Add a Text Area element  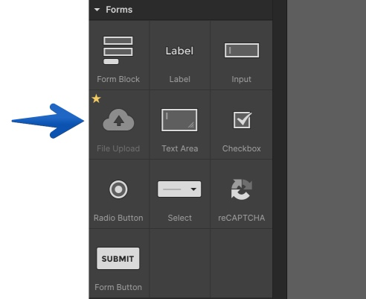pos(180,125)
